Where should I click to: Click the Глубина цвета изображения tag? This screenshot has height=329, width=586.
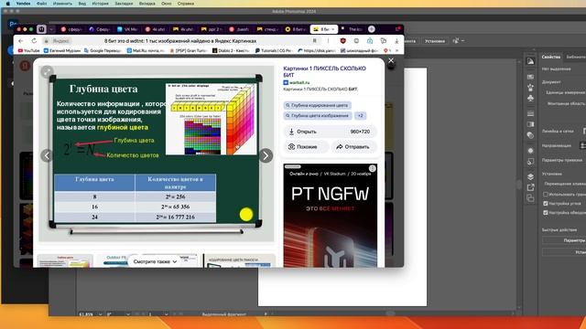318,116
